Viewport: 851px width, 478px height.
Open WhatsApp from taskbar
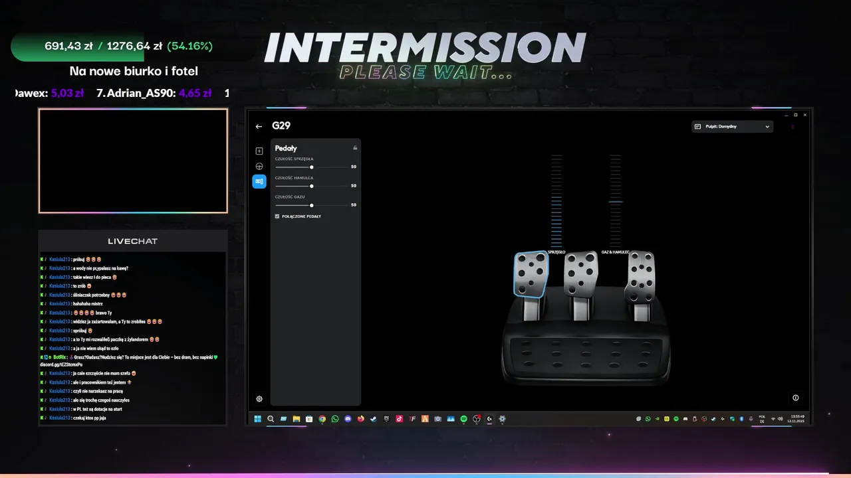[x=335, y=419]
